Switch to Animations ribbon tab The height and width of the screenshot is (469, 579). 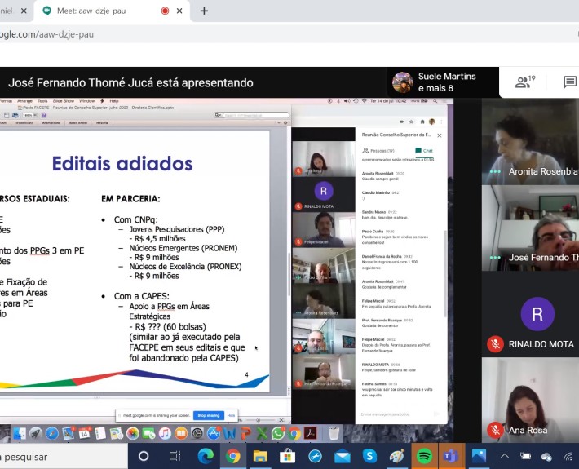(51, 122)
